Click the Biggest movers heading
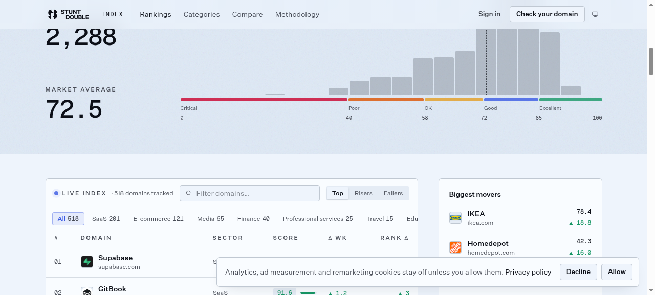655x295 pixels. [475, 194]
